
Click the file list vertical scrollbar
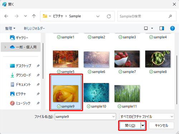(177, 80)
